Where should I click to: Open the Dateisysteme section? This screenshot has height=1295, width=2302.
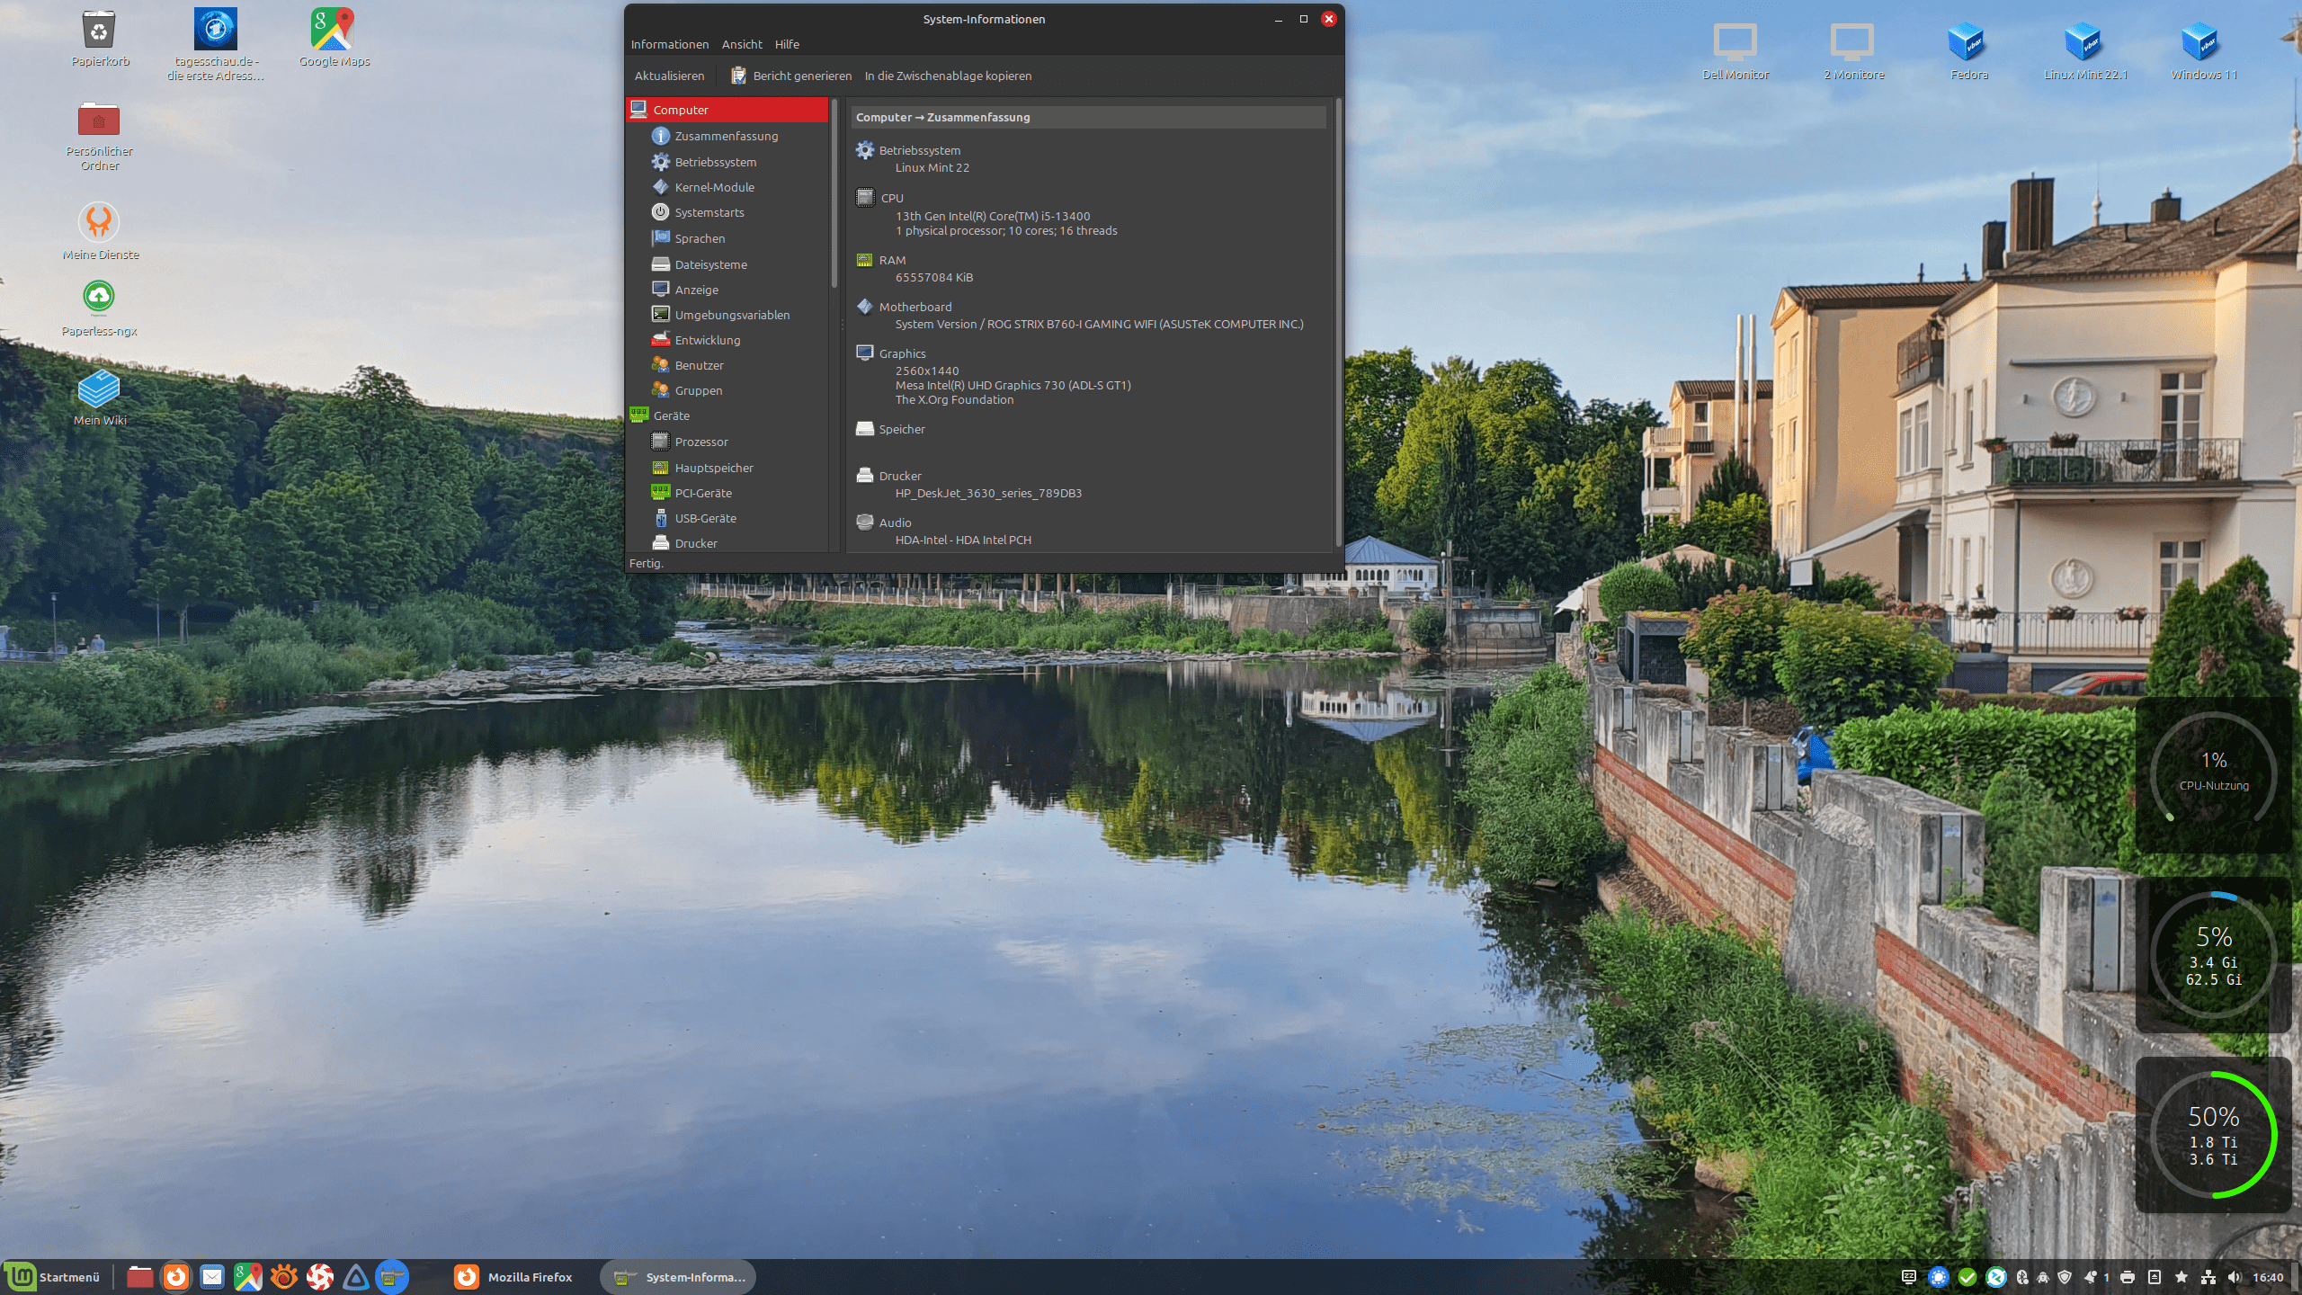[710, 264]
